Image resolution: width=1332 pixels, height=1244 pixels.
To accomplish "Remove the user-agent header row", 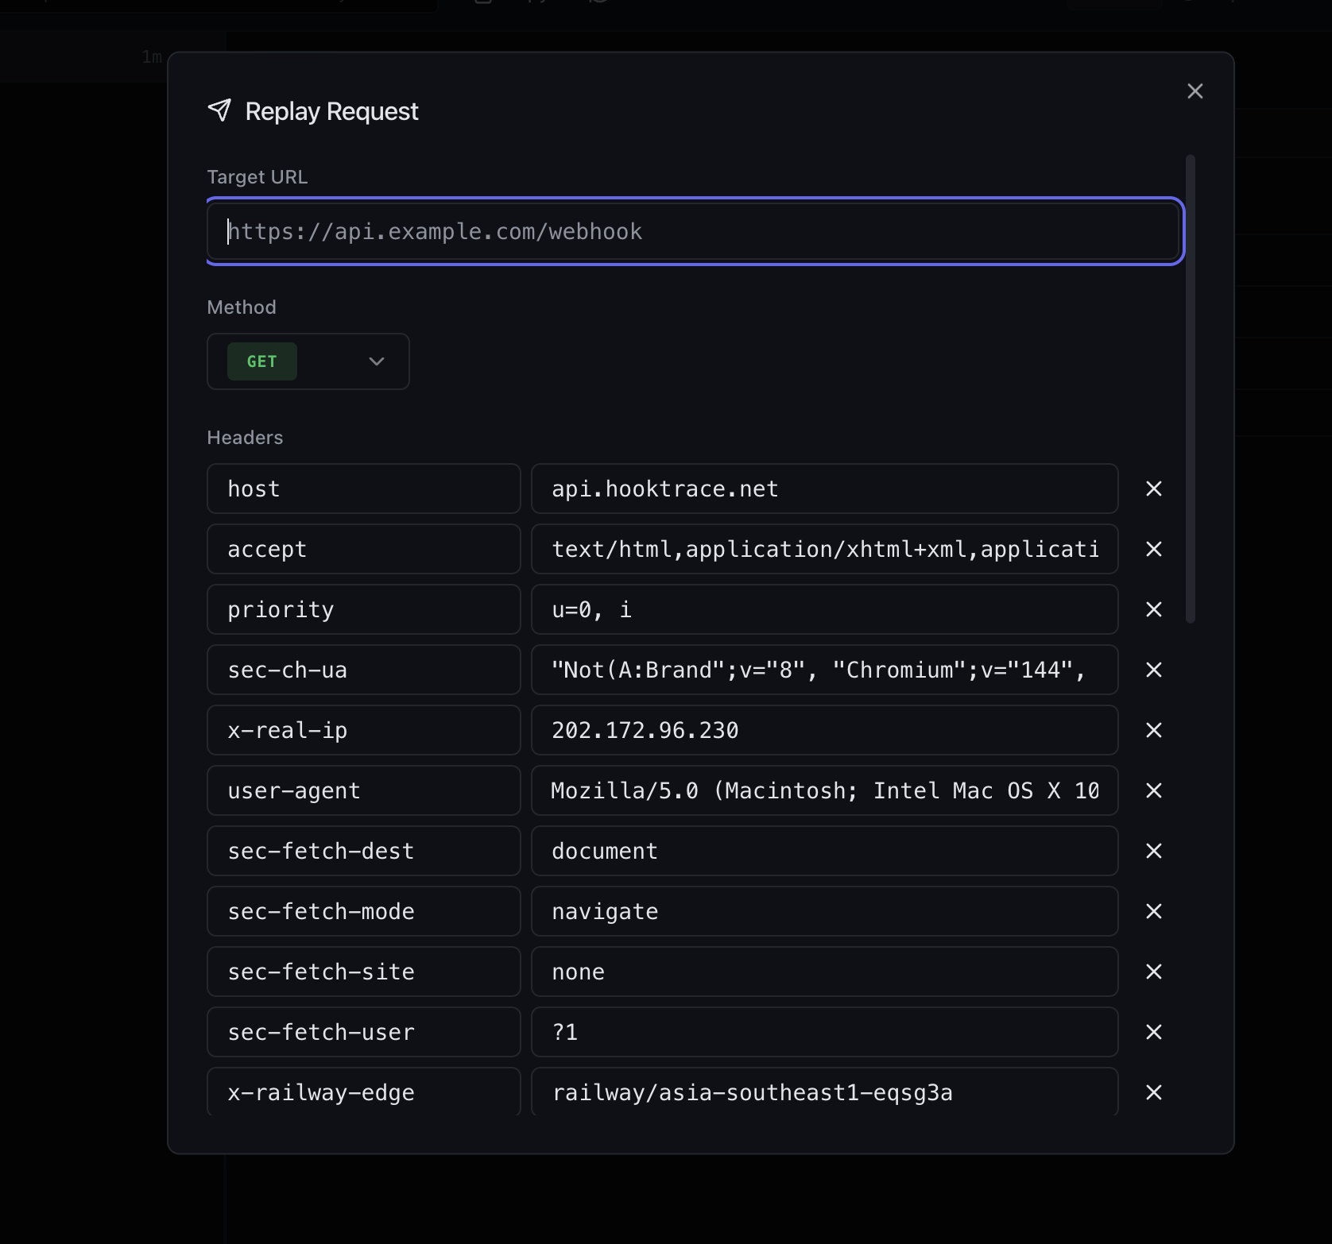I will click(x=1153, y=790).
